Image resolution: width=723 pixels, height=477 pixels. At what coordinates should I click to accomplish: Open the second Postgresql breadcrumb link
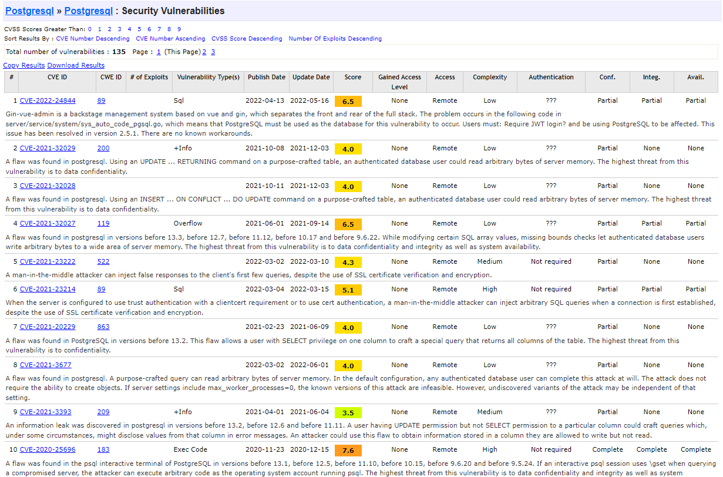coord(89,11)
